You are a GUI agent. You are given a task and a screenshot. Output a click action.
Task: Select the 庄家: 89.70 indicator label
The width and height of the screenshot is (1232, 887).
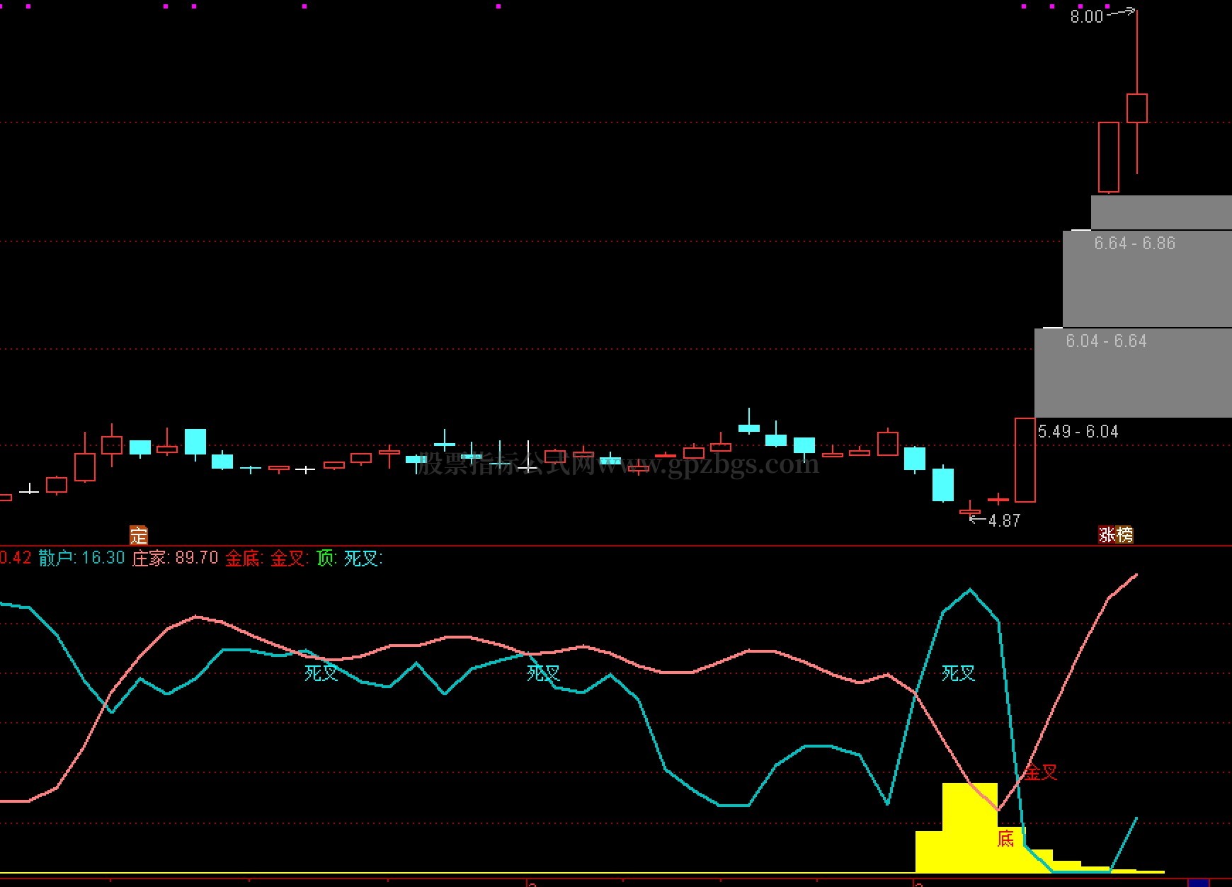[x=175, y=559]
